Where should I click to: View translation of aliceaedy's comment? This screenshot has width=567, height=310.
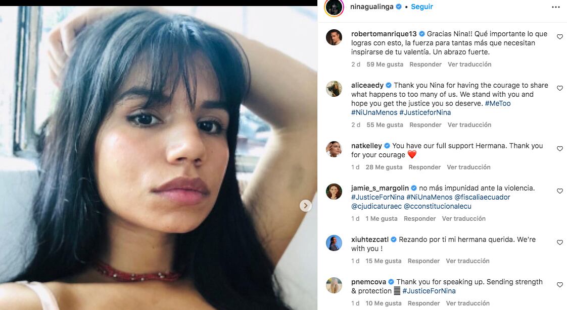(469, 125)
